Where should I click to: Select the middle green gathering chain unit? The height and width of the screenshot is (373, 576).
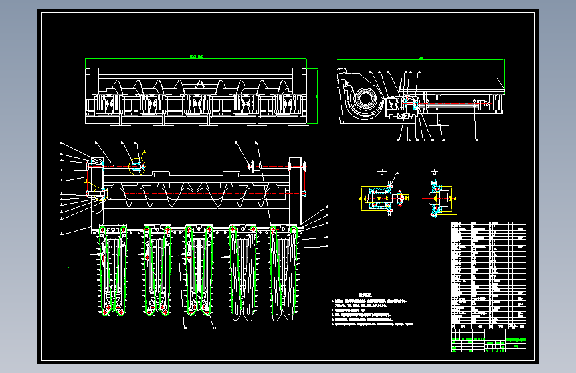click(199, 271)
